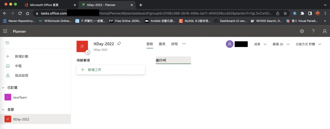Open W3Schools Online bookmark
This screenshot has height=129, width=330.
coord(55,21)
